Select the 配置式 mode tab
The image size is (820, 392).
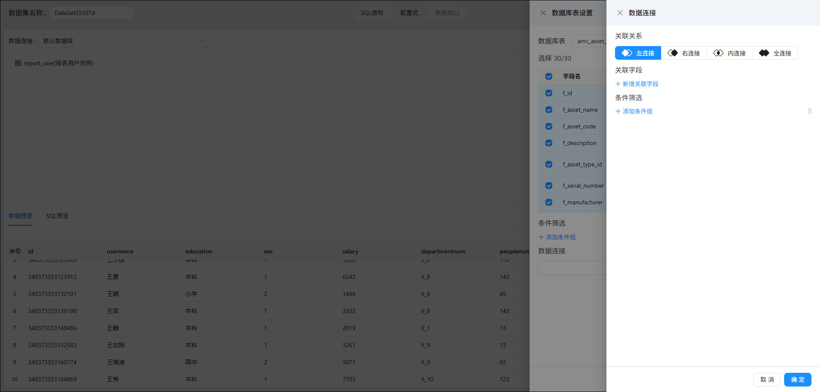[x=409, y=13]
